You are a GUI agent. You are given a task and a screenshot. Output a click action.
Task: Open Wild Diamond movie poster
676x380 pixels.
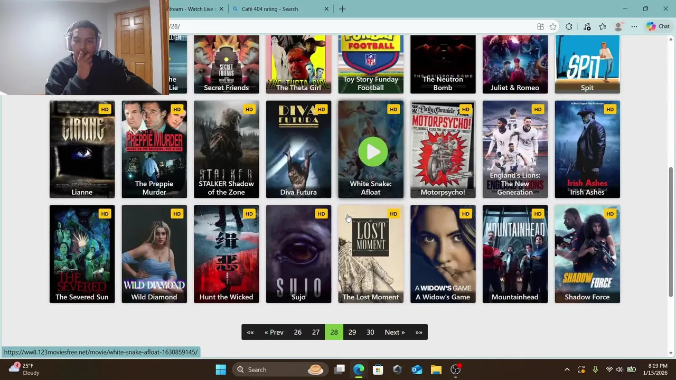[154, 254]
